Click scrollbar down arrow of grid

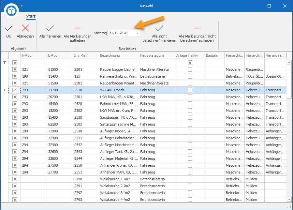pyautogui.click(x=289, y=200)
